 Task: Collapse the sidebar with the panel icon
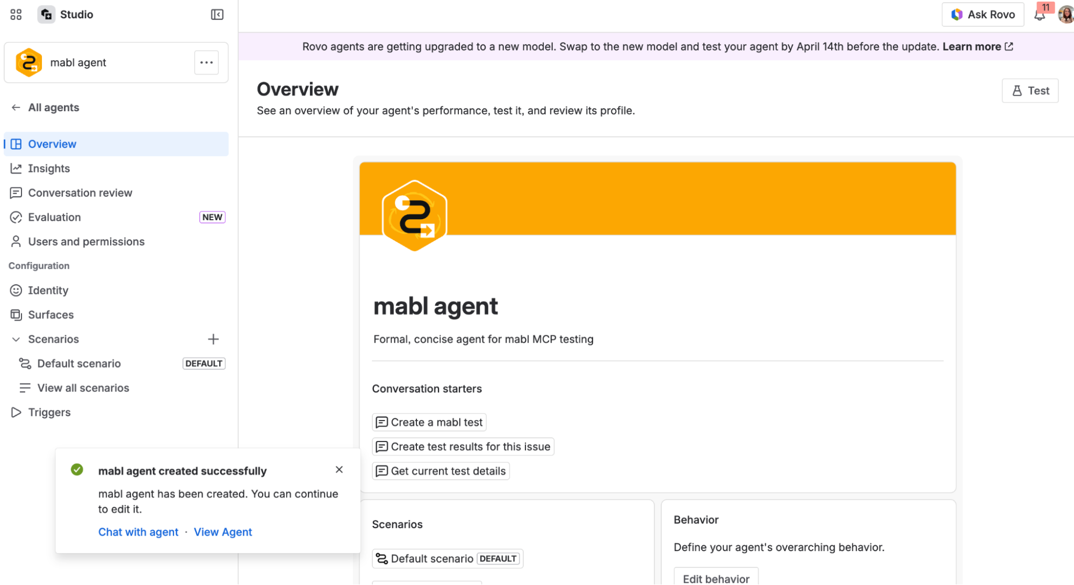[217, 15]
